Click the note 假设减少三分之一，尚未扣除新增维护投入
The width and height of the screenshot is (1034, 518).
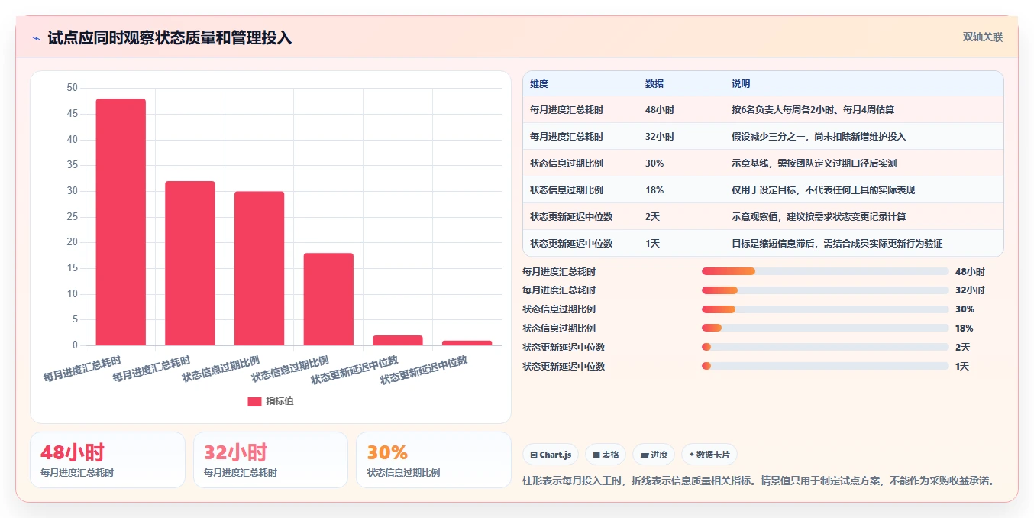click(819, 137)
